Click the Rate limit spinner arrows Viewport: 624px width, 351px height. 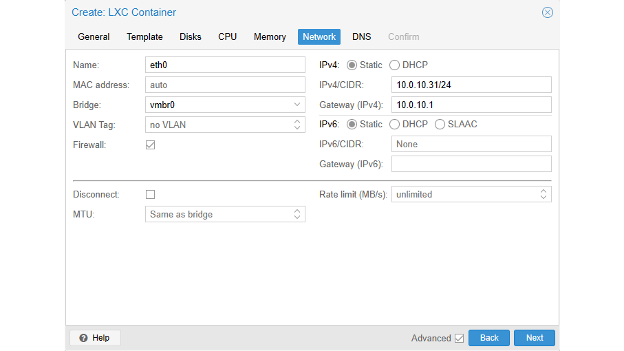tap(544, 194)
